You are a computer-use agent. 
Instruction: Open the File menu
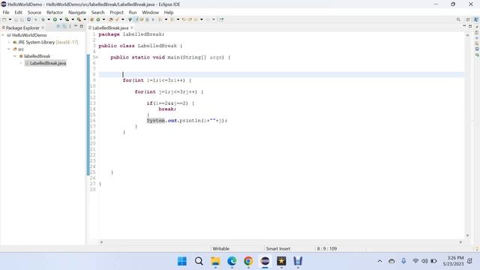tap(6, 13)
